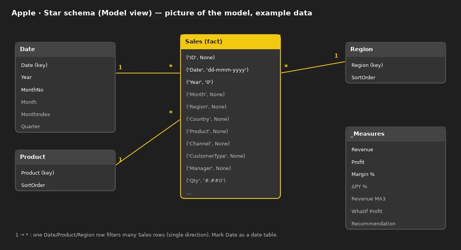Select "SortOrder" in the Region table

point(363,78)
